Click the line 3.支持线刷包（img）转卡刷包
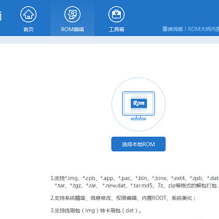 (96, 210)
